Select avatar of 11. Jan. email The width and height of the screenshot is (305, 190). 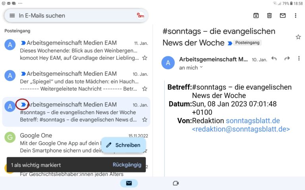coord(10,45)
